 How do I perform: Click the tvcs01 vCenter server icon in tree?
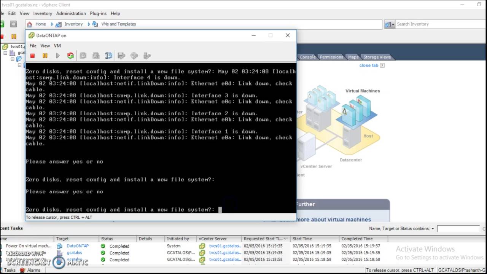point(5,47)
